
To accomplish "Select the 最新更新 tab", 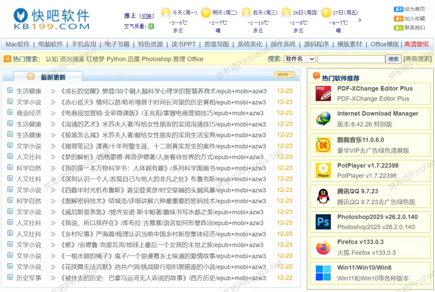I will [x=48, y=77].
